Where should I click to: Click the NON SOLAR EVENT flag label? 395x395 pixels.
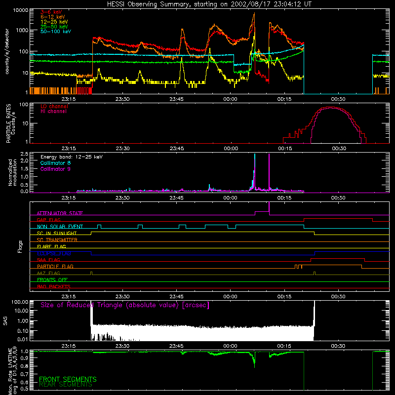click(60, 227)
